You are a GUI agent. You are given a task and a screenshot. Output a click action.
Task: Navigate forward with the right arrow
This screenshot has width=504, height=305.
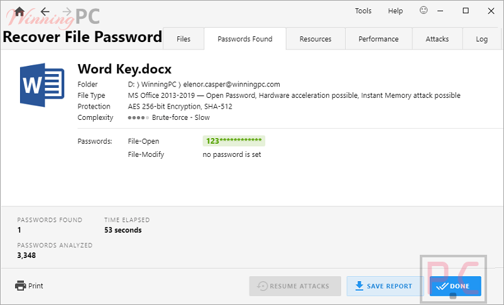[x=67, y=11]
